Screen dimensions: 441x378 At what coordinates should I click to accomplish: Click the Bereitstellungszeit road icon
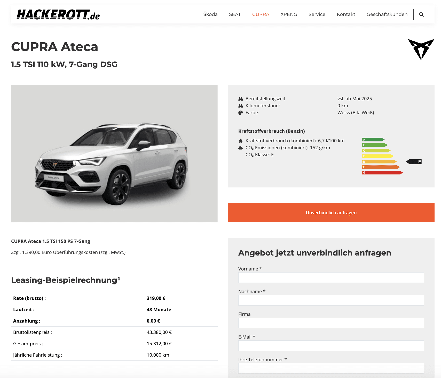[x=241, y=99]
